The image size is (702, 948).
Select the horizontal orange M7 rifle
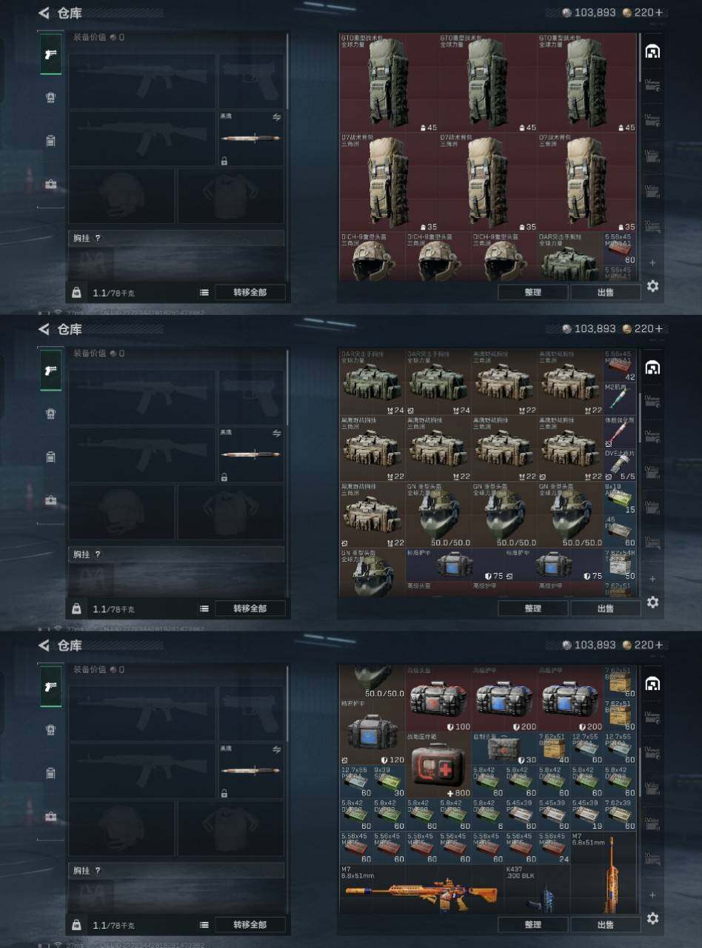tap(422, 889)
